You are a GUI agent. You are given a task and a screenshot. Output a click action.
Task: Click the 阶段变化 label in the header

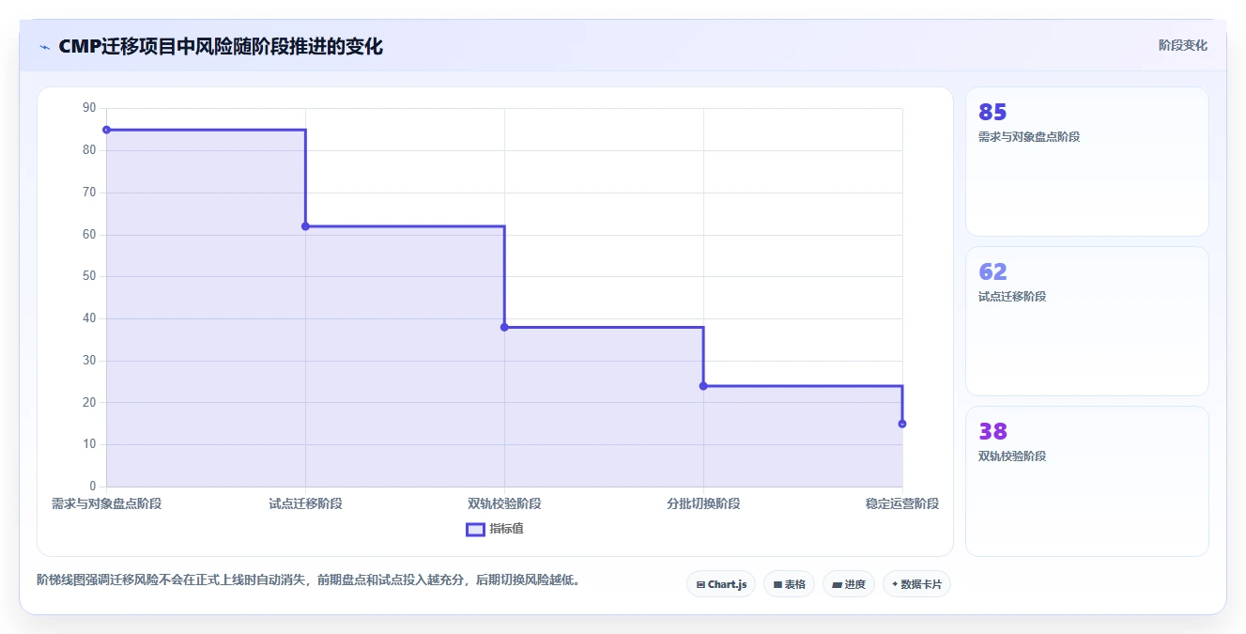click(x=1182, y=45)
